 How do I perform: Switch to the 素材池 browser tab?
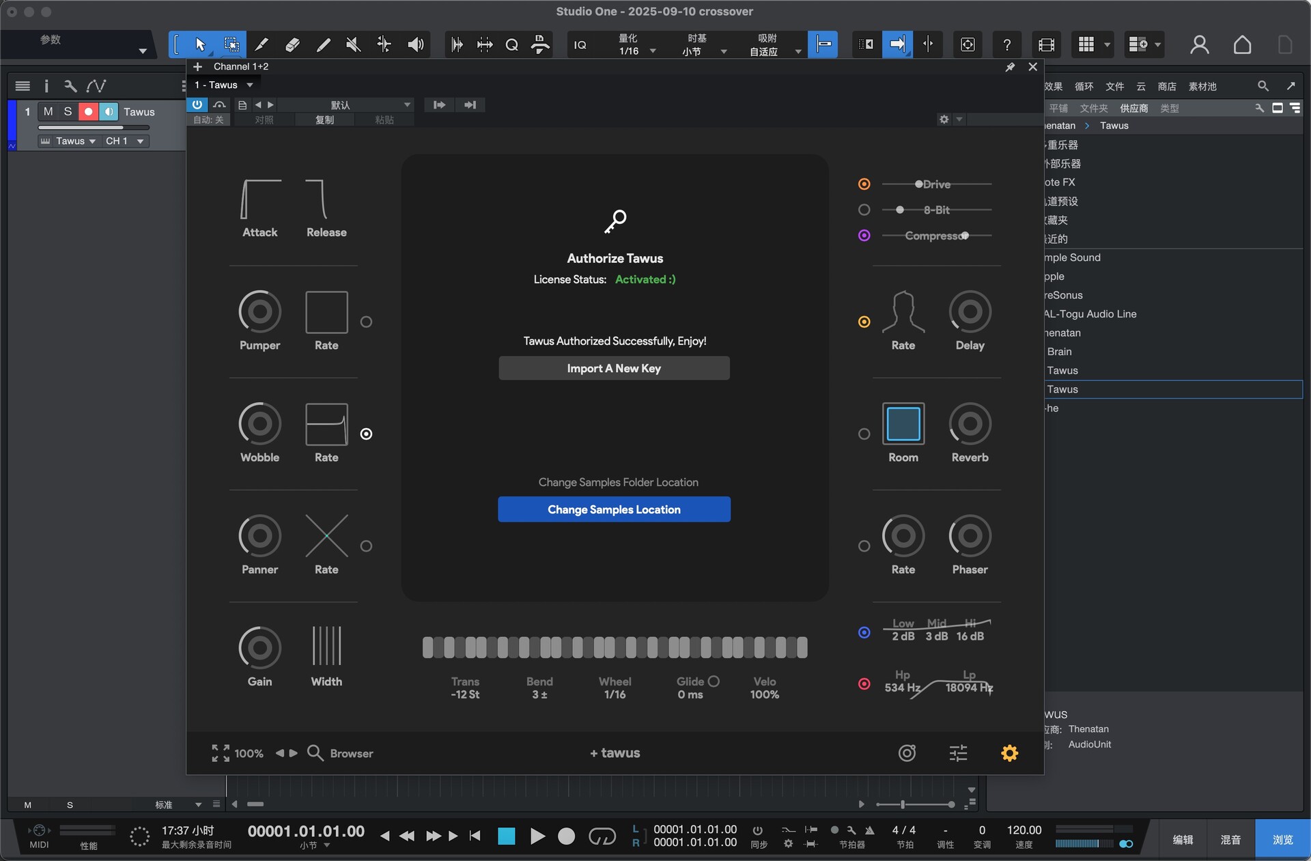click(x=1202, y=86)
